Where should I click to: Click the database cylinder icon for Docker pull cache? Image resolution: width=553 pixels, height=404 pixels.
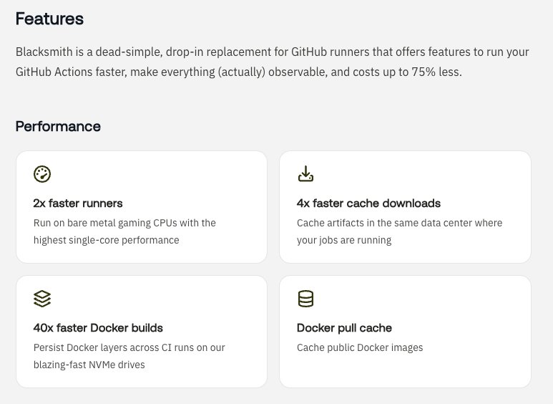point(305,299)
